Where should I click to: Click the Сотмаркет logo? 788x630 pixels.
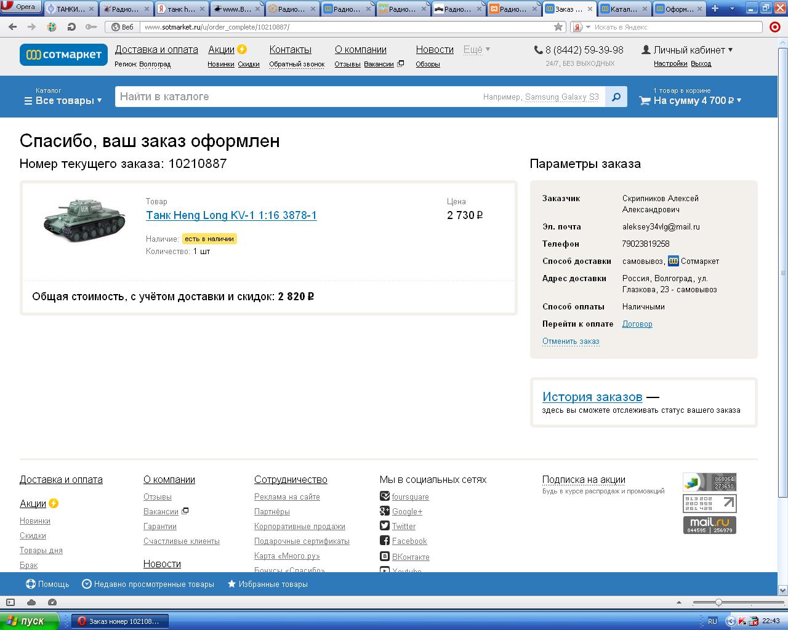[x=63, y=55]
